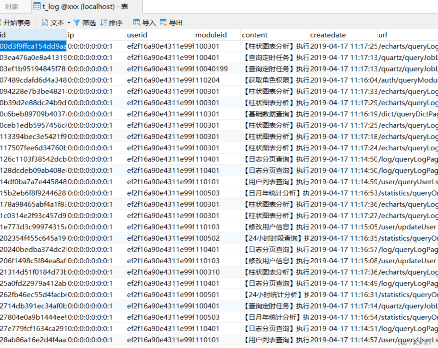Select id cell 14df0ba7a7e445848
This screenshot has width=438, height=348.
33,182
